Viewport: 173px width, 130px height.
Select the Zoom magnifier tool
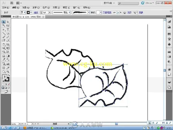(8, 71)
